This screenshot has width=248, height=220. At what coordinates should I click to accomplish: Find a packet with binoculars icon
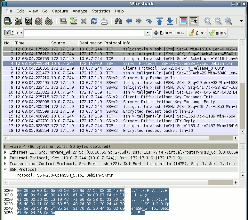118,21
